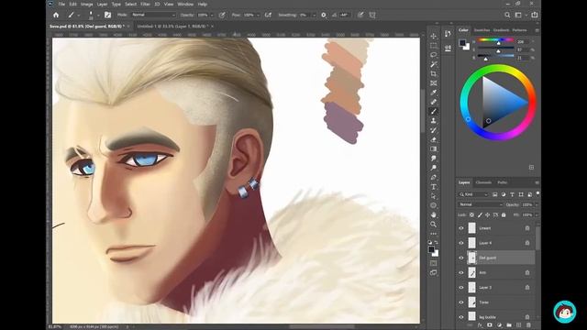Screen dimensions: 587x330
Task: Open the Image menu
Action: (86, 4)
